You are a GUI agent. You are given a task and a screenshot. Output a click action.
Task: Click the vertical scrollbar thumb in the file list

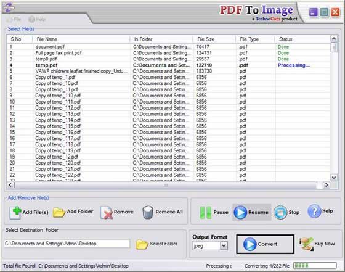pos(334,47)
